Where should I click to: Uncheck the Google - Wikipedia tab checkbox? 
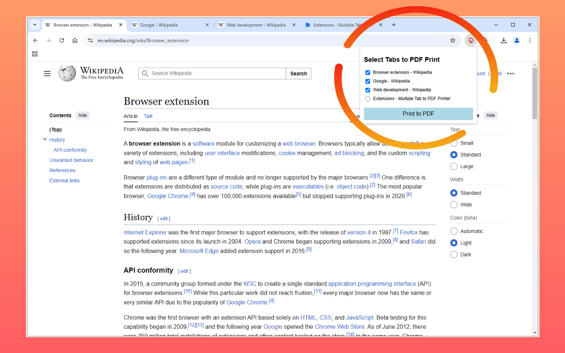pyautogui.click(x=368, y=81)
